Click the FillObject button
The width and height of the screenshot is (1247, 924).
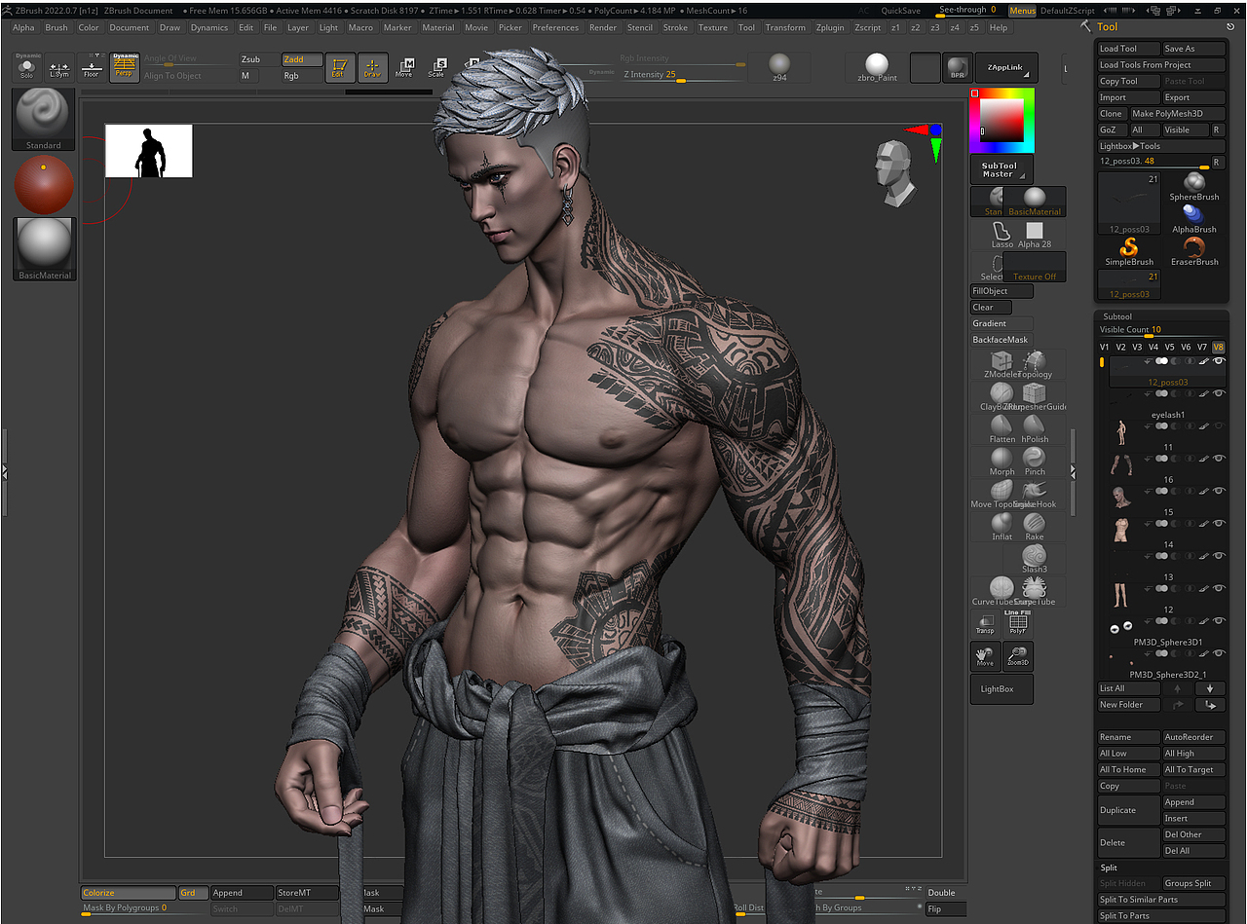[1001, 291]
